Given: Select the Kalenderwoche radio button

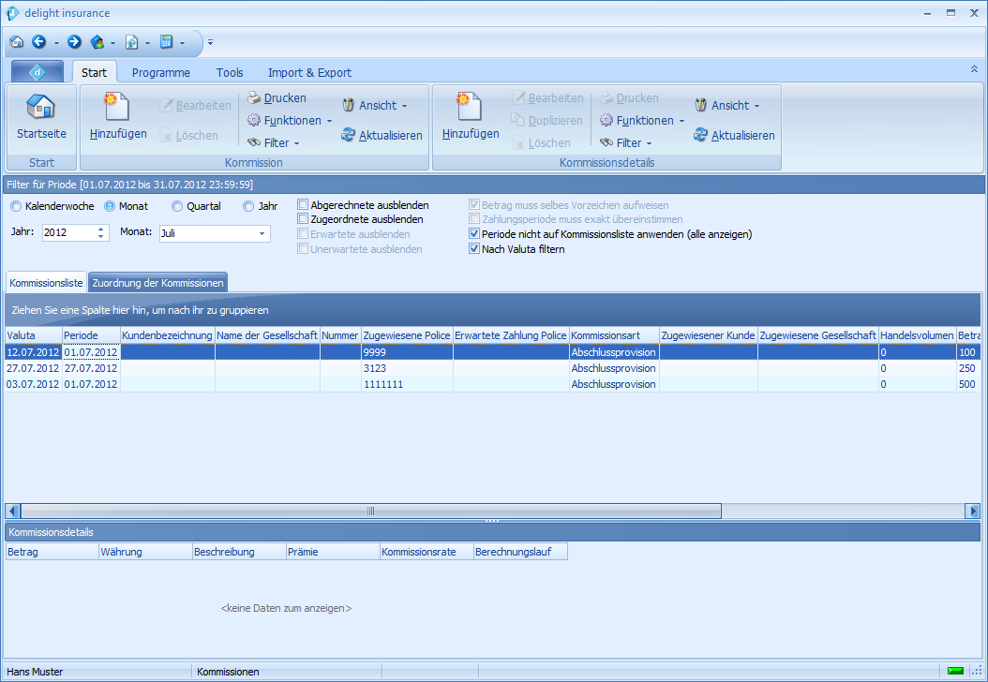Looking at the screenshot, I should click(16, 206).
